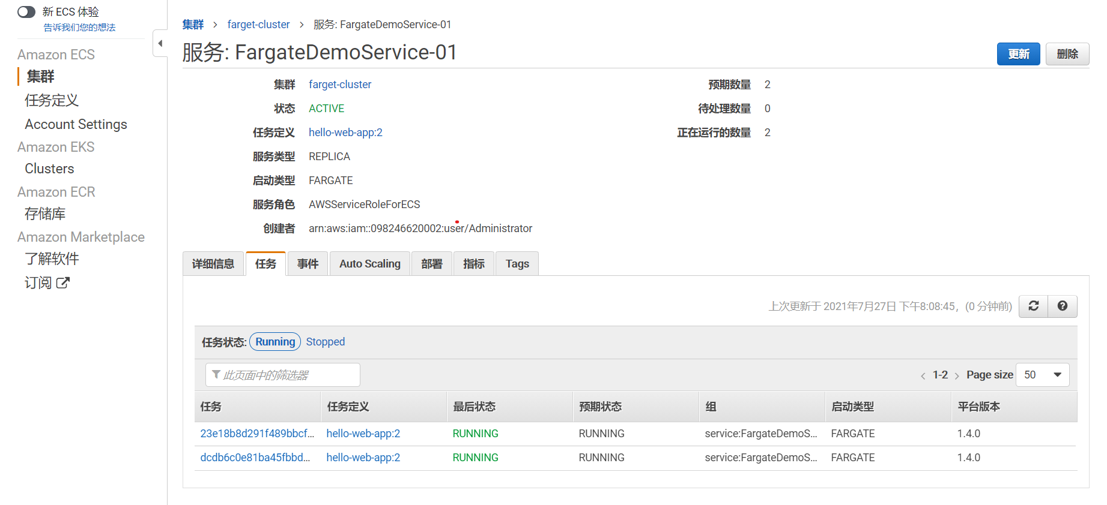Open Account Settings in the sidebar

[x=76, y=124]
